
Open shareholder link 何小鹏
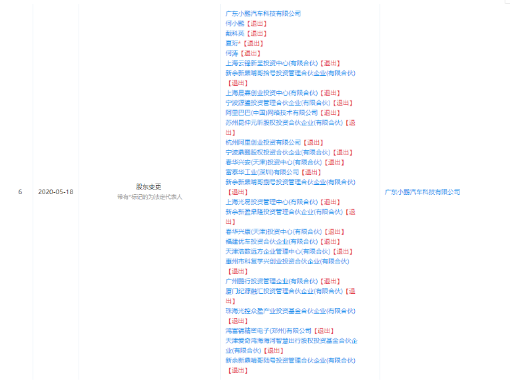tap(235, 23)
